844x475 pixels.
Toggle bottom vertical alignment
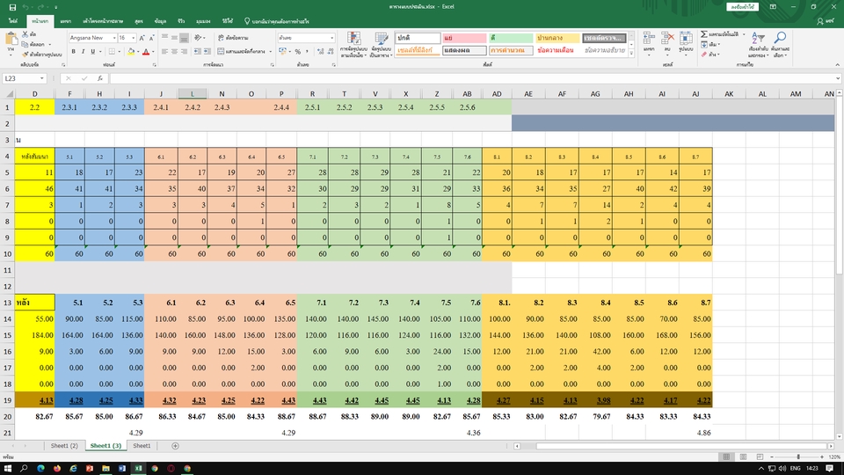point(184,38)
